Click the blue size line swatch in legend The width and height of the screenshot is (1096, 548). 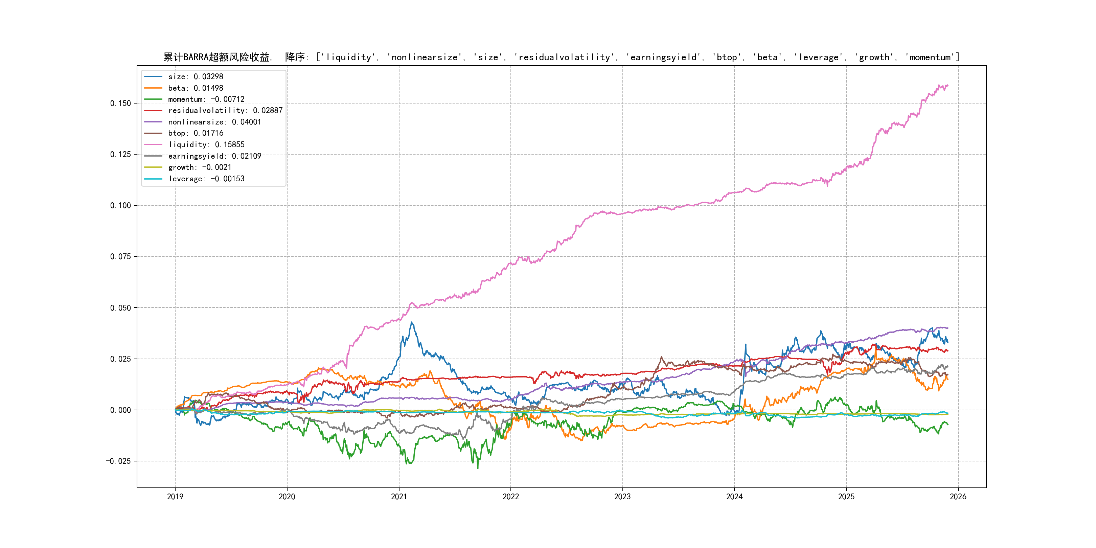tap(153, 76)
